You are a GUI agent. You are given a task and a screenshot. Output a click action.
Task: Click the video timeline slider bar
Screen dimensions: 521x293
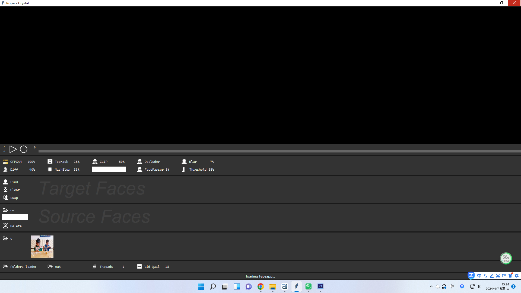(279, 151)
